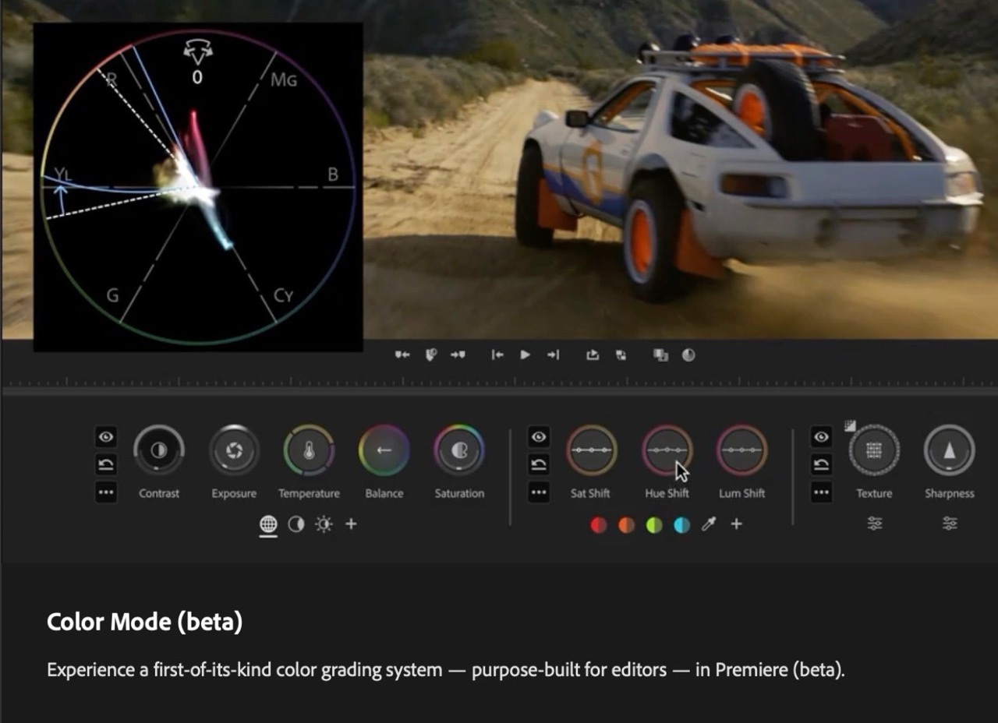Select the Contrast adjustment dial

(x=159, y=450)
